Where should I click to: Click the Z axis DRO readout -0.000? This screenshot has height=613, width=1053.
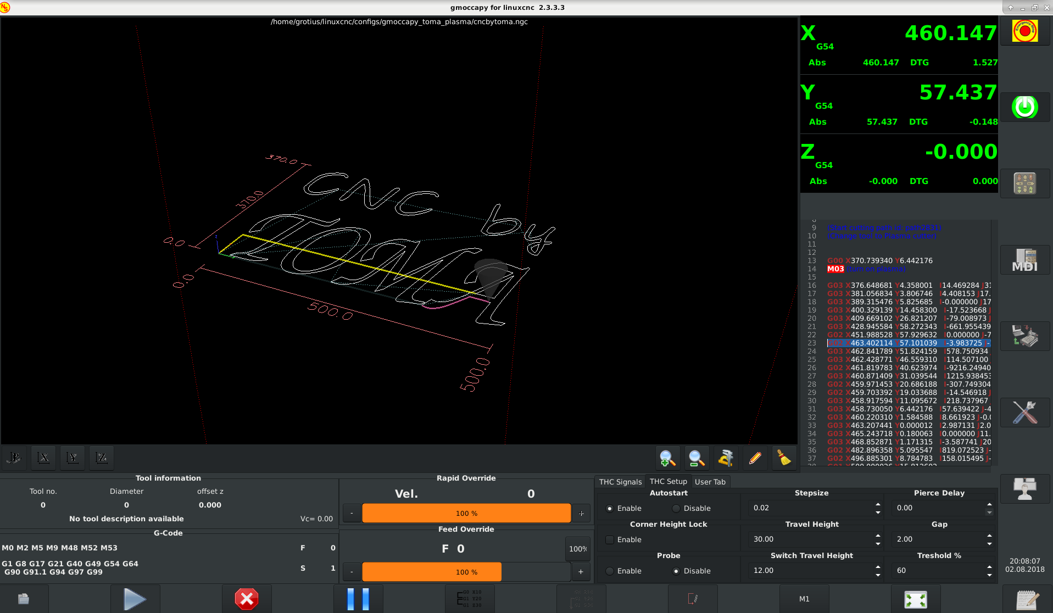[961, 152]
